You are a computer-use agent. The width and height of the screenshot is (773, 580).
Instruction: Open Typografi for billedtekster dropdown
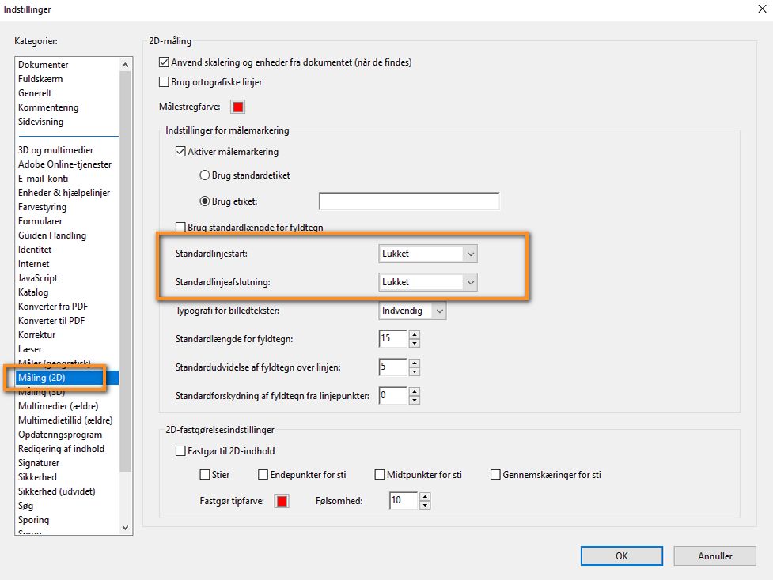[x=413, y=311]
